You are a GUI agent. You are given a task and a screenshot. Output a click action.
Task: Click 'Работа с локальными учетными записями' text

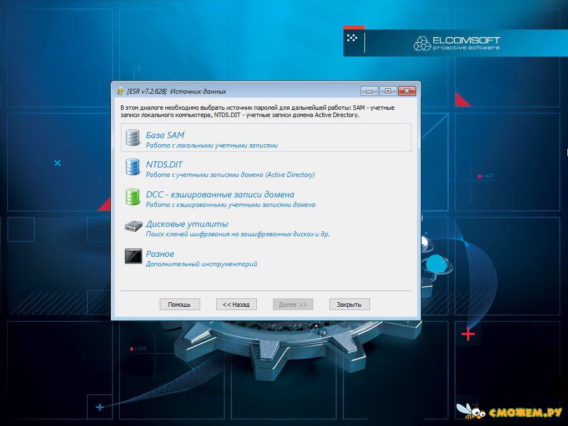pyautogui.click(x=211, y=146)
